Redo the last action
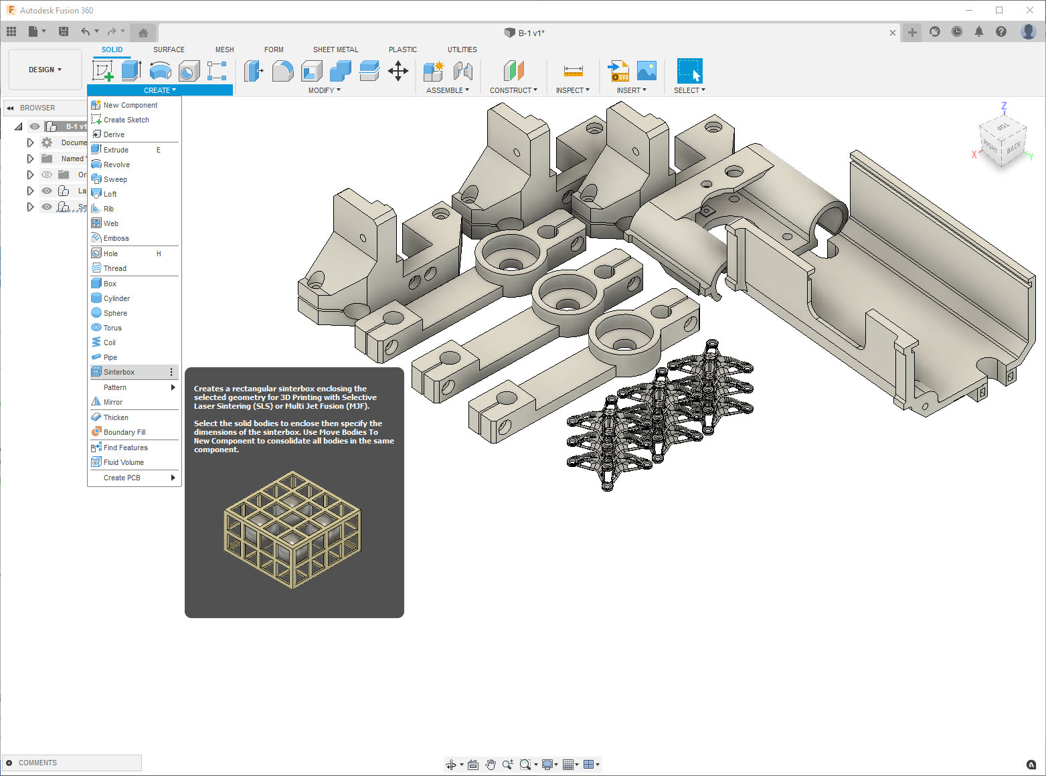 [112, 31]
